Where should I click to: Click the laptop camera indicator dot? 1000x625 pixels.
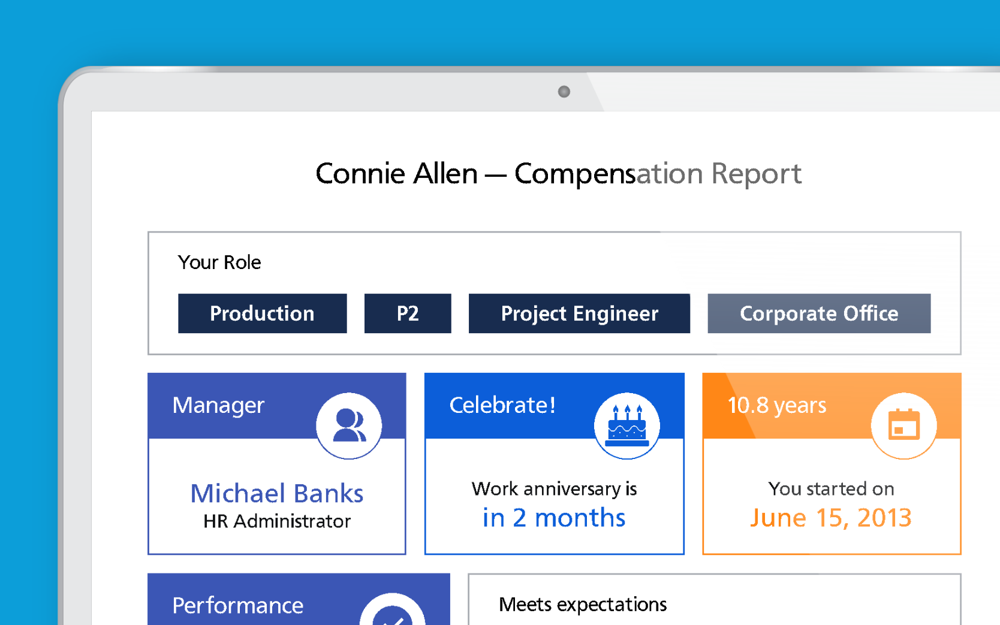pos(564,92)
